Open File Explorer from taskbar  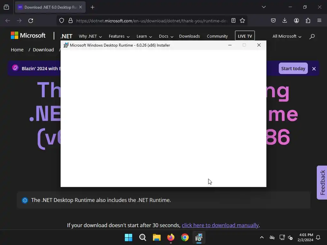coord(156,237)
